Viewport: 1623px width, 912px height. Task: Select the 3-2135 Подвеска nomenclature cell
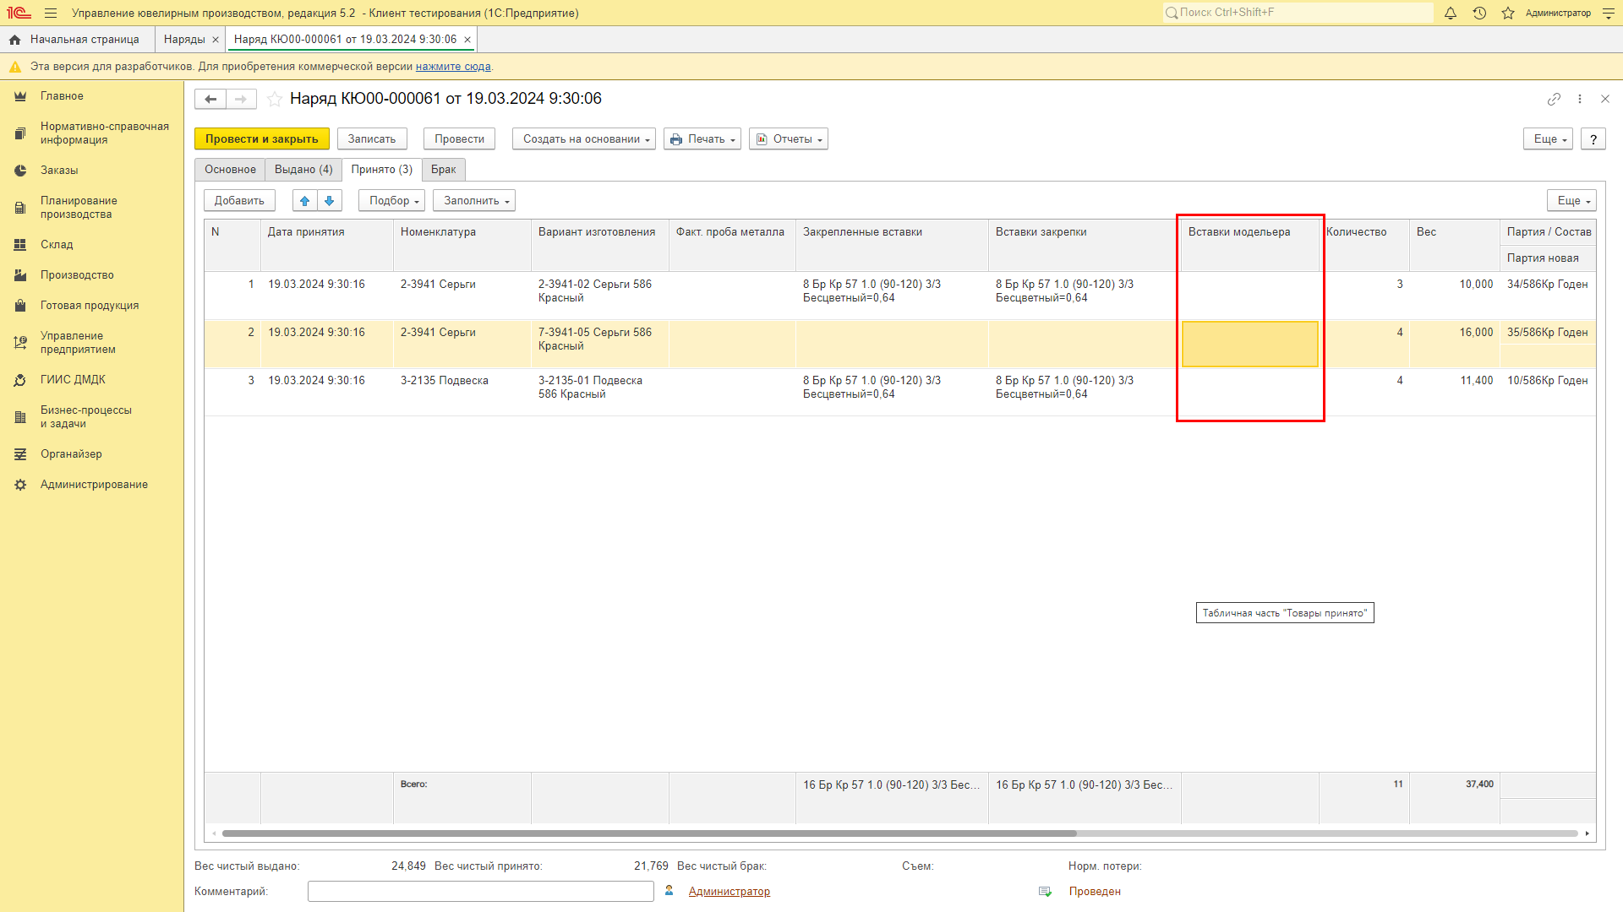(x=462, y=392)
